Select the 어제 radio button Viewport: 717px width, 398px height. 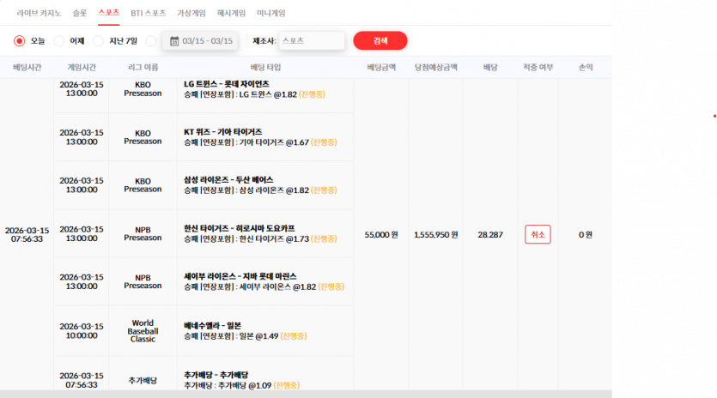59,41
